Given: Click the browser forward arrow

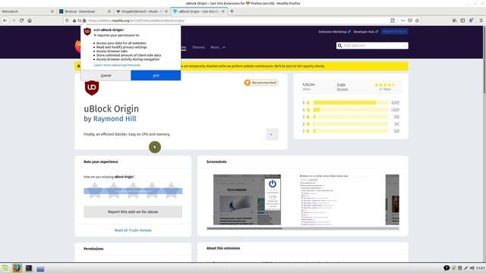Looking at the screenshot, I should click(x=14, y=20).
